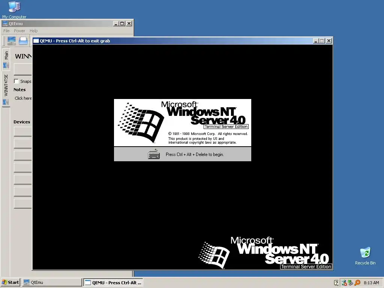Enable the Snapshot checkbox in QtEmu
The height and width of the screenshot is (288, 384).
[x=16, y=81]
